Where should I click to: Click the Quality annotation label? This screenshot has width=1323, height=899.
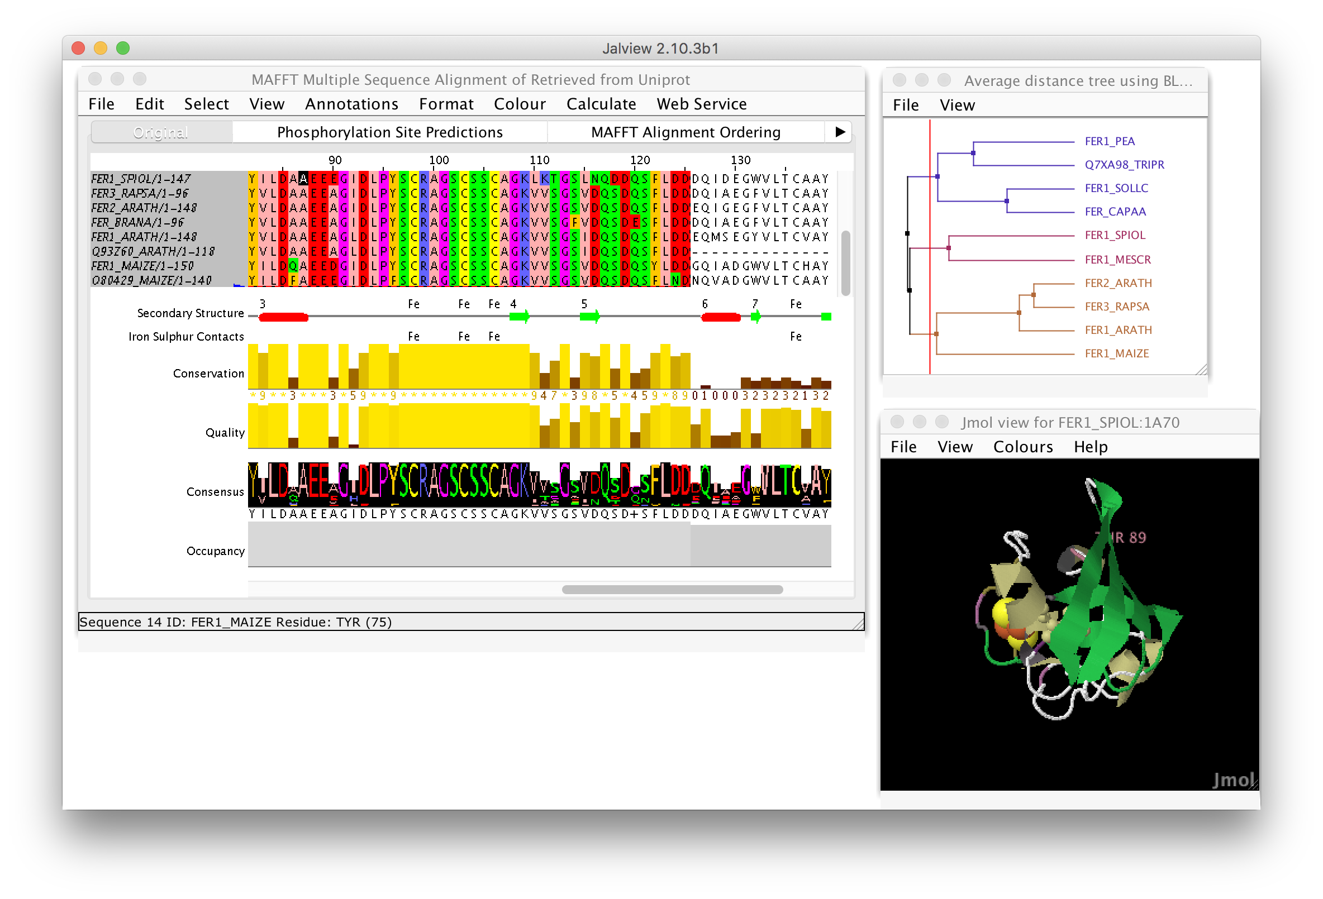click(x=225, y=433)
